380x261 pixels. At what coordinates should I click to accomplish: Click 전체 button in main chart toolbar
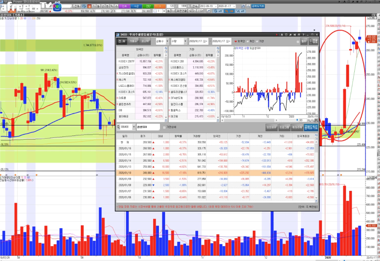(77, 6)
